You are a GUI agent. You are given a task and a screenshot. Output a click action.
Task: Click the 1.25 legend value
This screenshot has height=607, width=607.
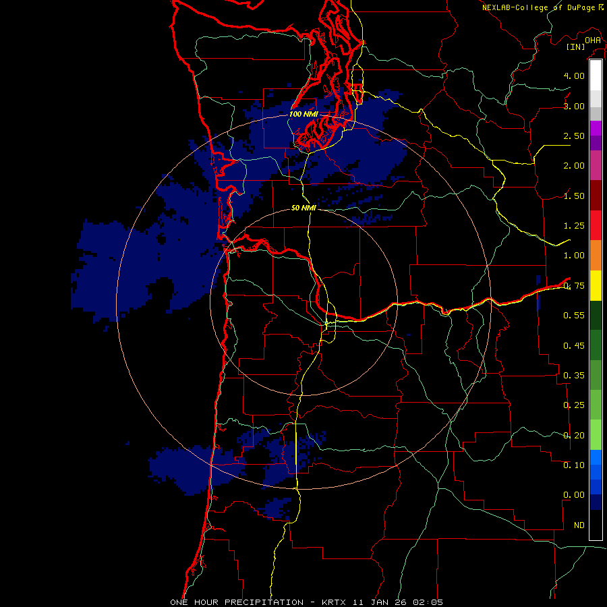(x=574, y=226)
